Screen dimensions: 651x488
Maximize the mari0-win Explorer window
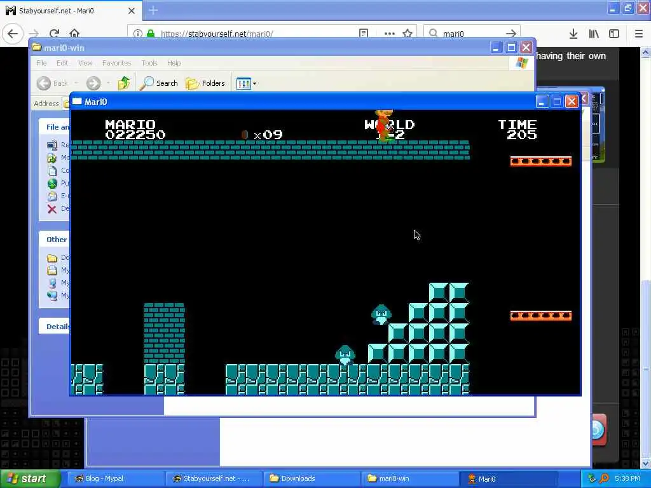[x=511, y=48]
